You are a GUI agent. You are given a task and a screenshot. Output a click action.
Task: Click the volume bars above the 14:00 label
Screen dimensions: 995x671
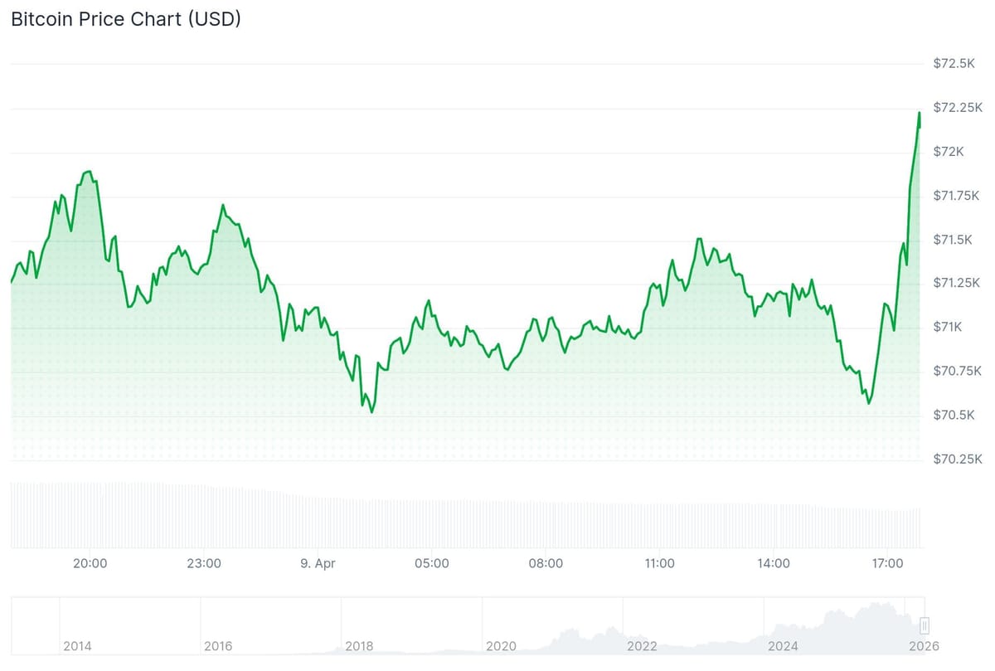tap(774, 526)
